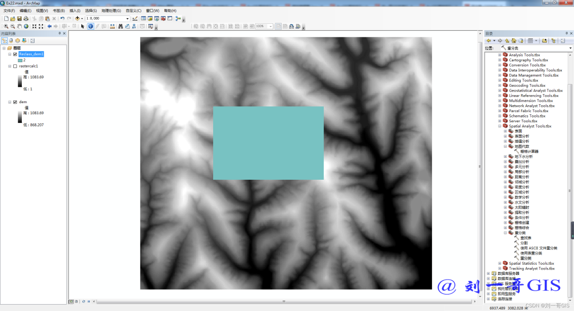
Task: Open the 地理处理(G) menu
Action: click(111, 11)
